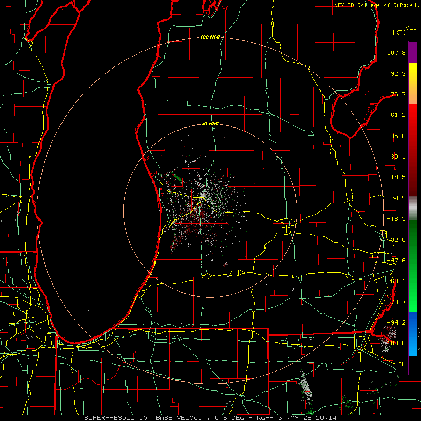421x421 pixels.
Task: Click the 100 NMI range ring label
Action: (210, 37)
